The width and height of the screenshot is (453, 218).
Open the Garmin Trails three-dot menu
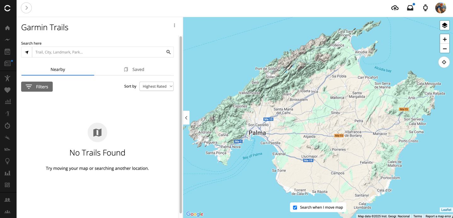pyautogui.click(x=174, y=25)
